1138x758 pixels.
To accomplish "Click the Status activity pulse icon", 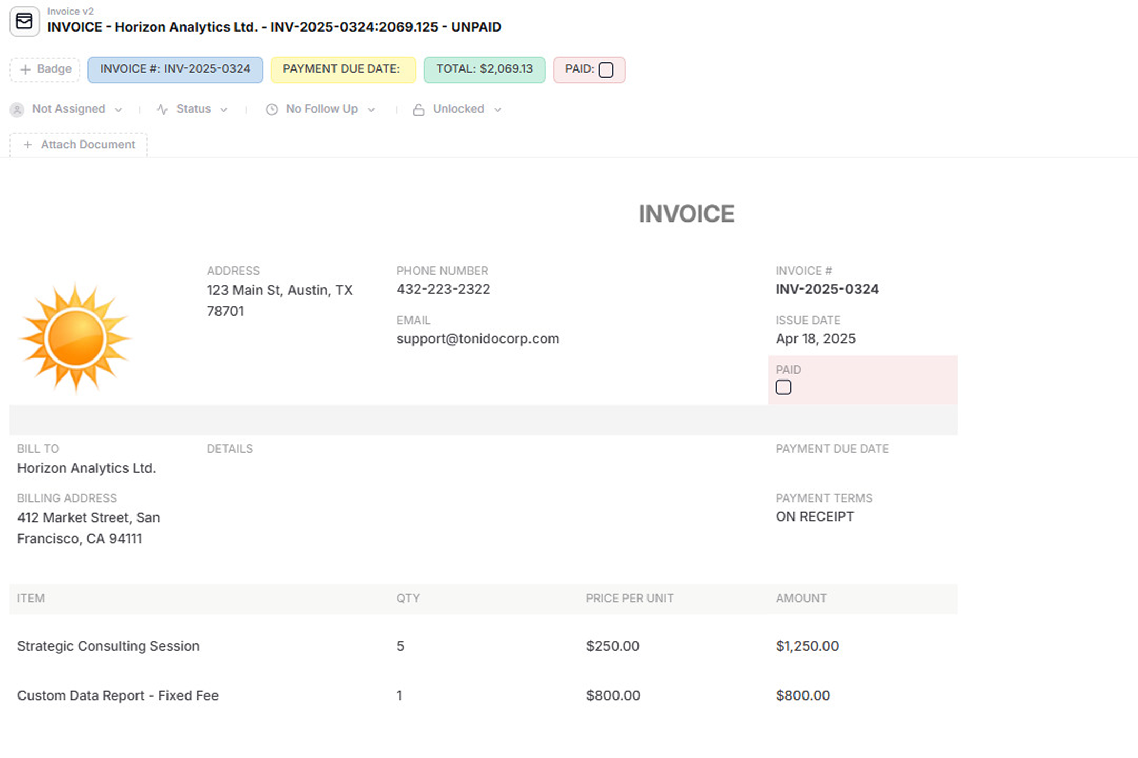I will coord(162,109).
